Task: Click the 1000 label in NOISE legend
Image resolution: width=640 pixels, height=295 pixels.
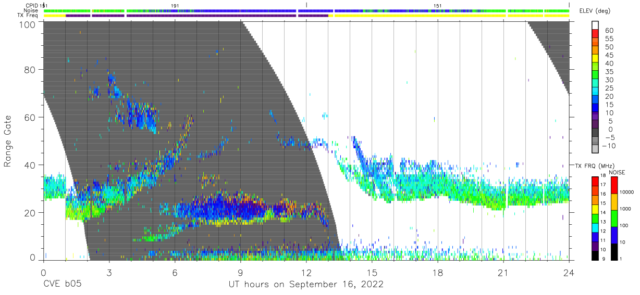Action: [x=626, y=209]
